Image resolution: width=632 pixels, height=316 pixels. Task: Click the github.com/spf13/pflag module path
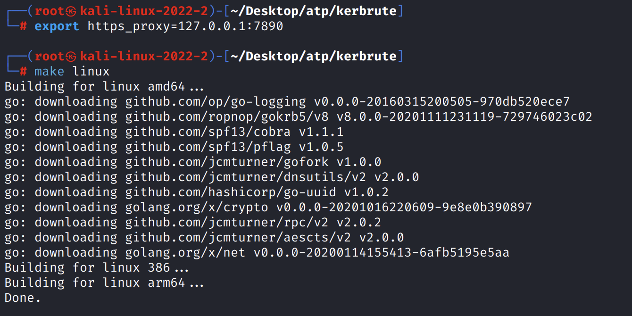(x=208, y=147)
